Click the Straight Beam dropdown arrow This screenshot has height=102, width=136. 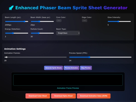(x=79, y=33)
